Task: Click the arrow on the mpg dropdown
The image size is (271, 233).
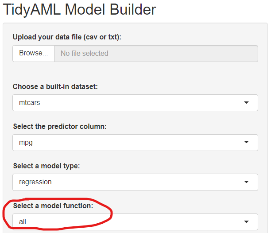Action: (x=247, y=143)
